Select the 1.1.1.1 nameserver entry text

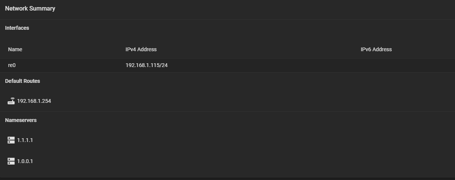[x=25, y=140]
